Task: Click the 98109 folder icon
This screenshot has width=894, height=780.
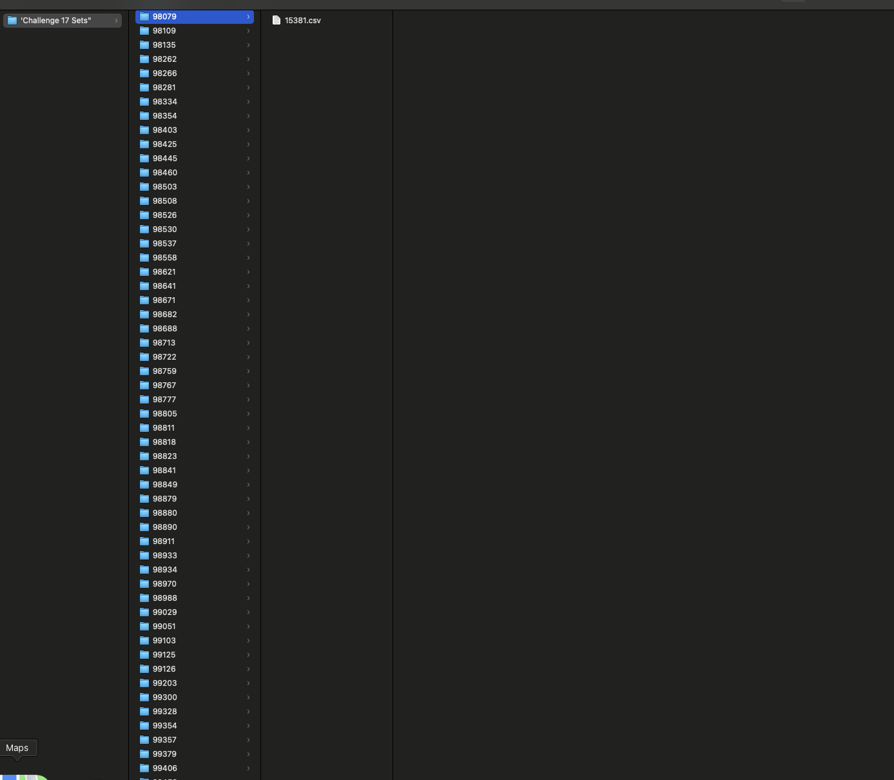Action: tap(144, 31)
